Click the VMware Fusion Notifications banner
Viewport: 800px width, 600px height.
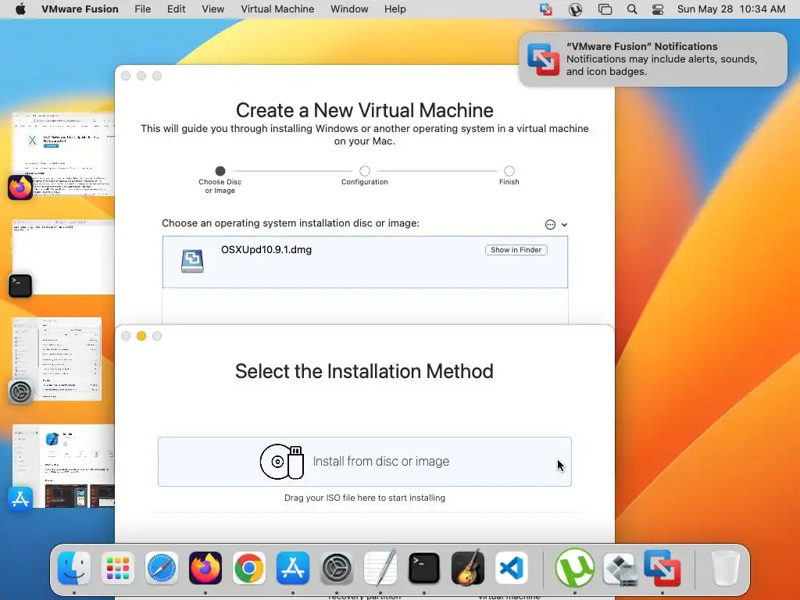[652, 59]
